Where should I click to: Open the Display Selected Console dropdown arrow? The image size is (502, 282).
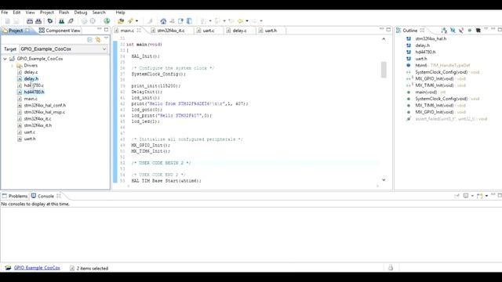coord(472,196)
